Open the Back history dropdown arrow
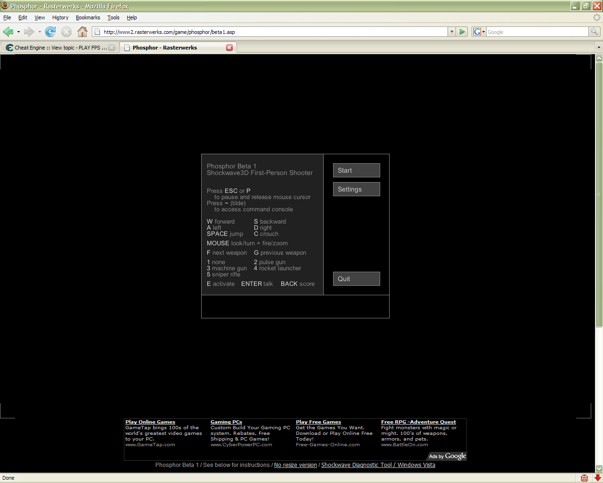 [x=18, y=32]
